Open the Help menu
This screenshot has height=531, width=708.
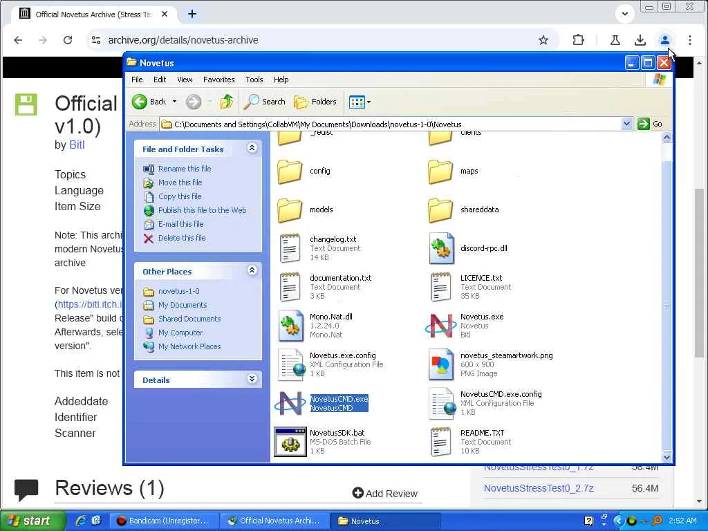pos(281,80)
